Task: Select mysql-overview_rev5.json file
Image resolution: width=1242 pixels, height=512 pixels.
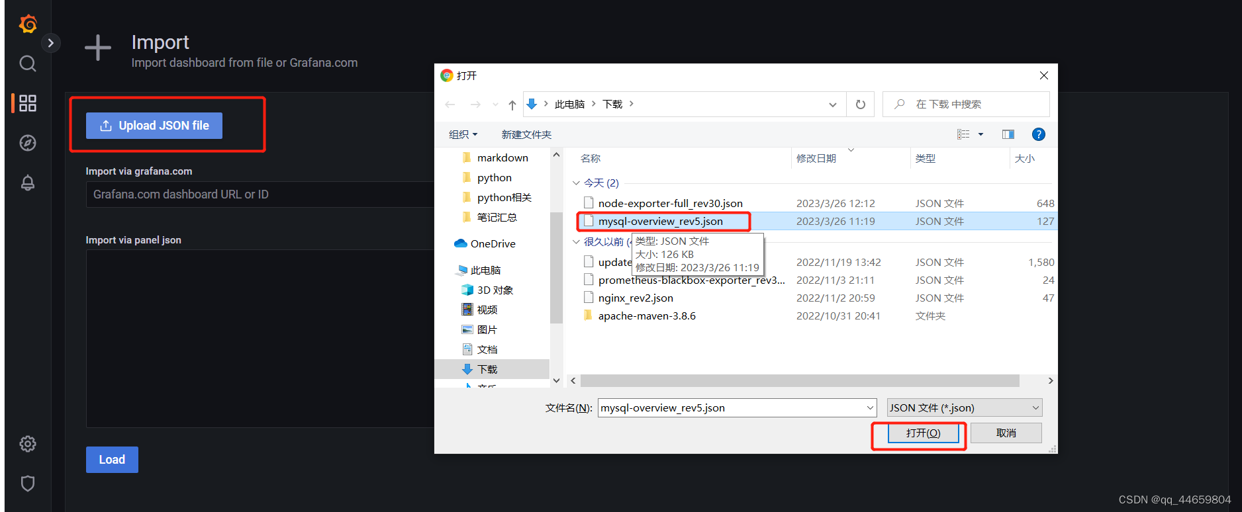Action: [x=661, y=222]
